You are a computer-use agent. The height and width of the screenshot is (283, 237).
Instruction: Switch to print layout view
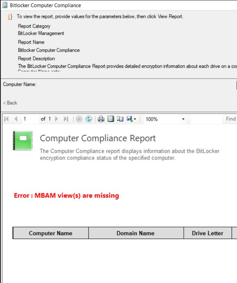(111, 119)
